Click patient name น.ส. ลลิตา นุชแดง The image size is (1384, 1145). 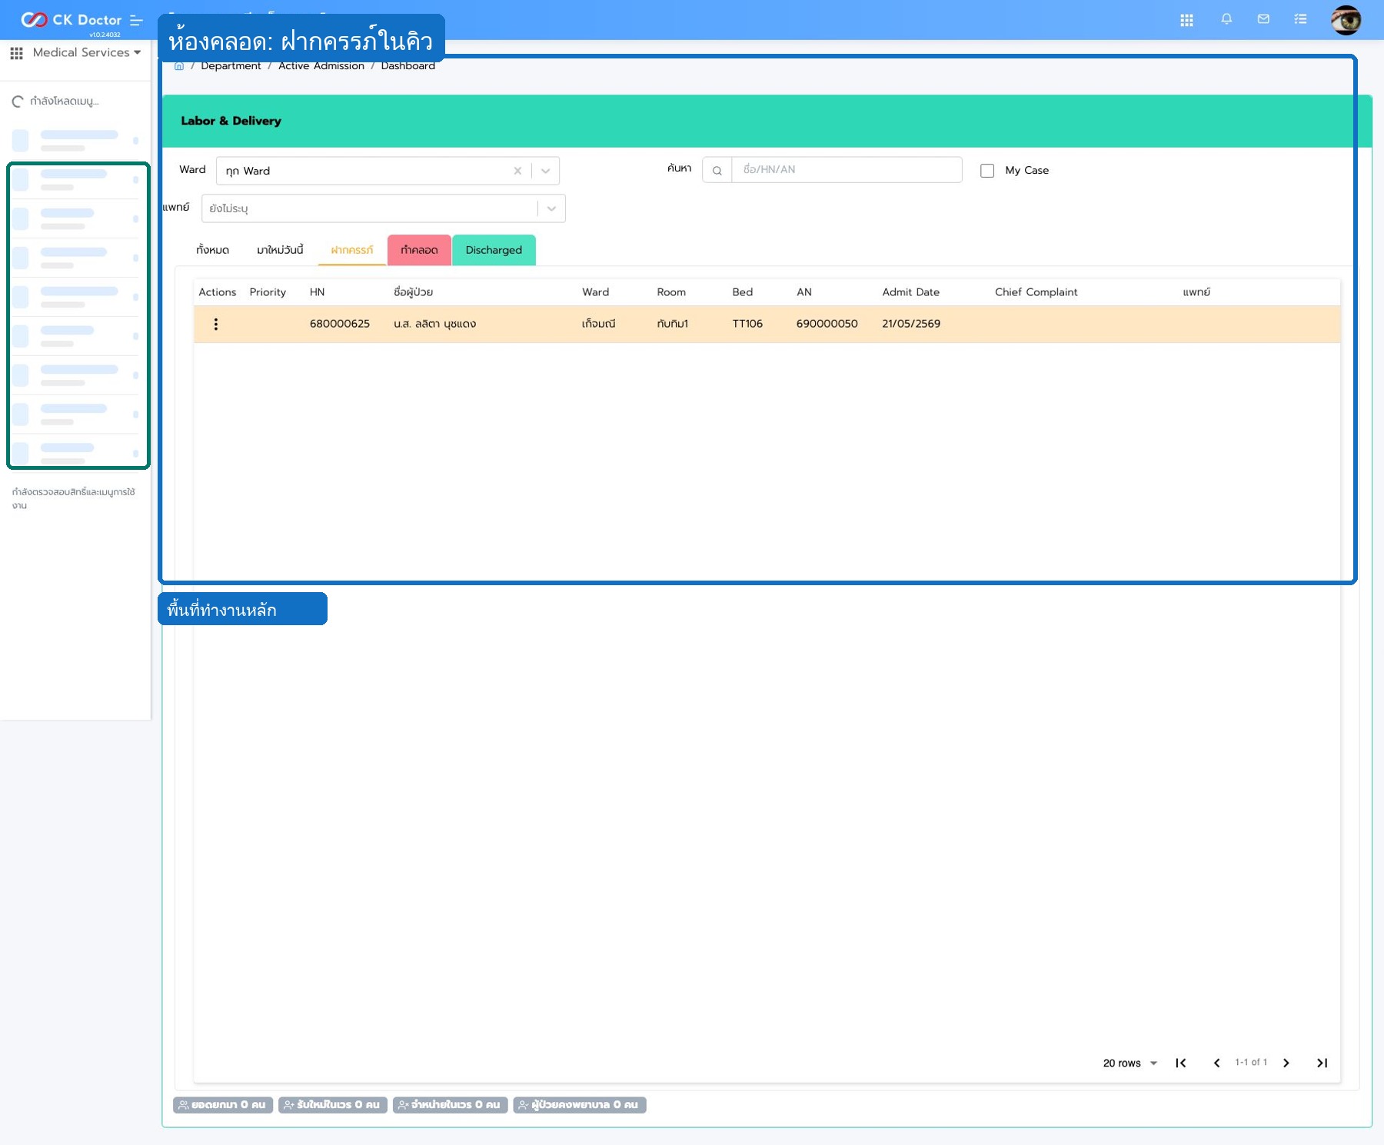pos(434,324)
